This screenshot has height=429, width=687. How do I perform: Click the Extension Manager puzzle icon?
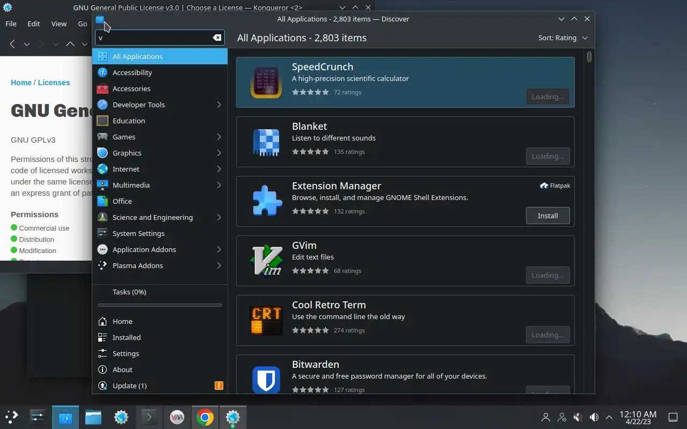266,201
